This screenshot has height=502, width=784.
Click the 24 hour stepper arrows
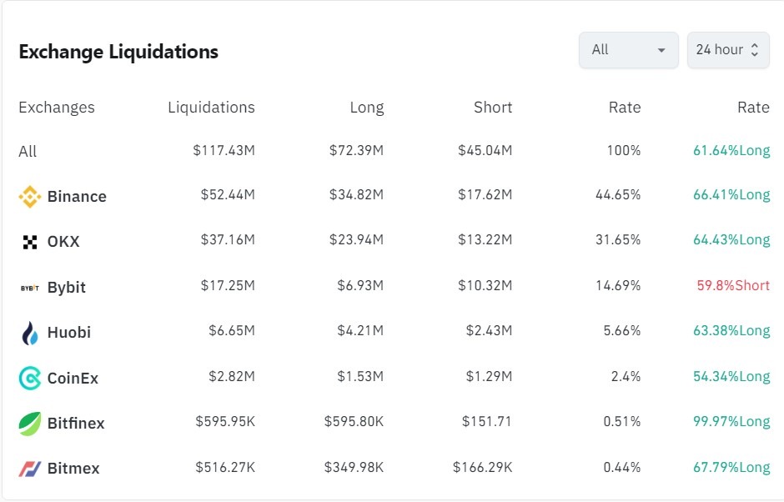tap(755, 50)
